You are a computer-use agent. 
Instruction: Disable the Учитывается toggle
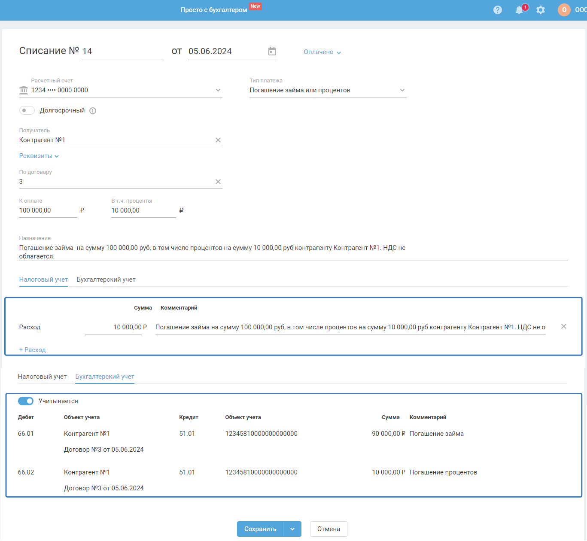(x=26, y=401)
